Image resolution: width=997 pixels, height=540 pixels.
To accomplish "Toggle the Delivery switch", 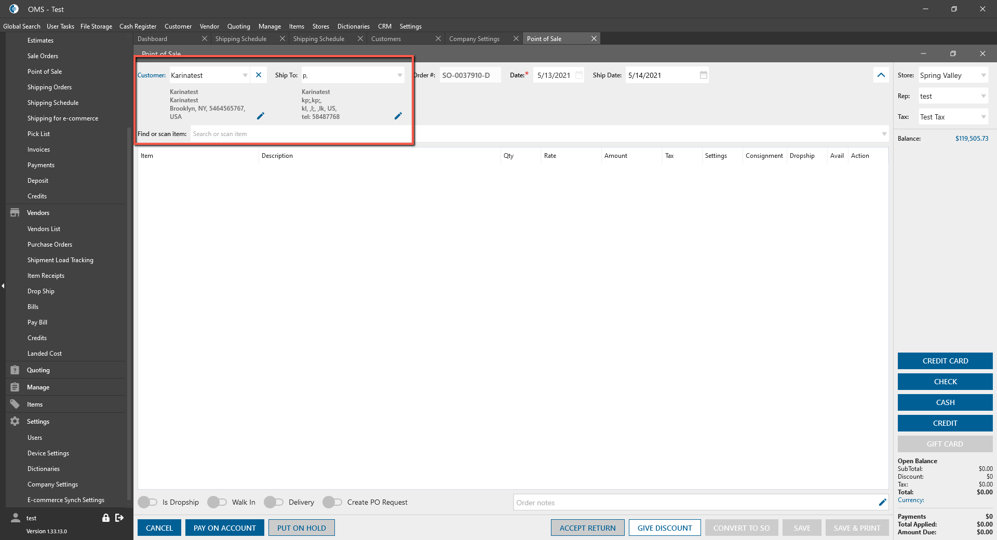I will tap(274, 502).
